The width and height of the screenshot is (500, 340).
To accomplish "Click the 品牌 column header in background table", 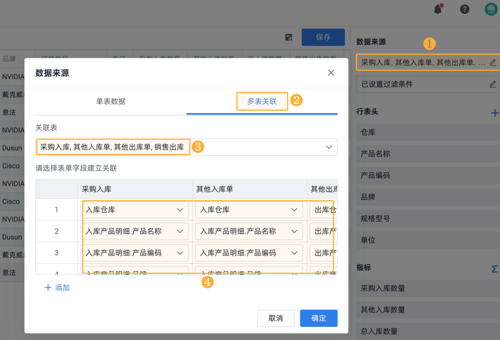I will (x=9, y=59).
